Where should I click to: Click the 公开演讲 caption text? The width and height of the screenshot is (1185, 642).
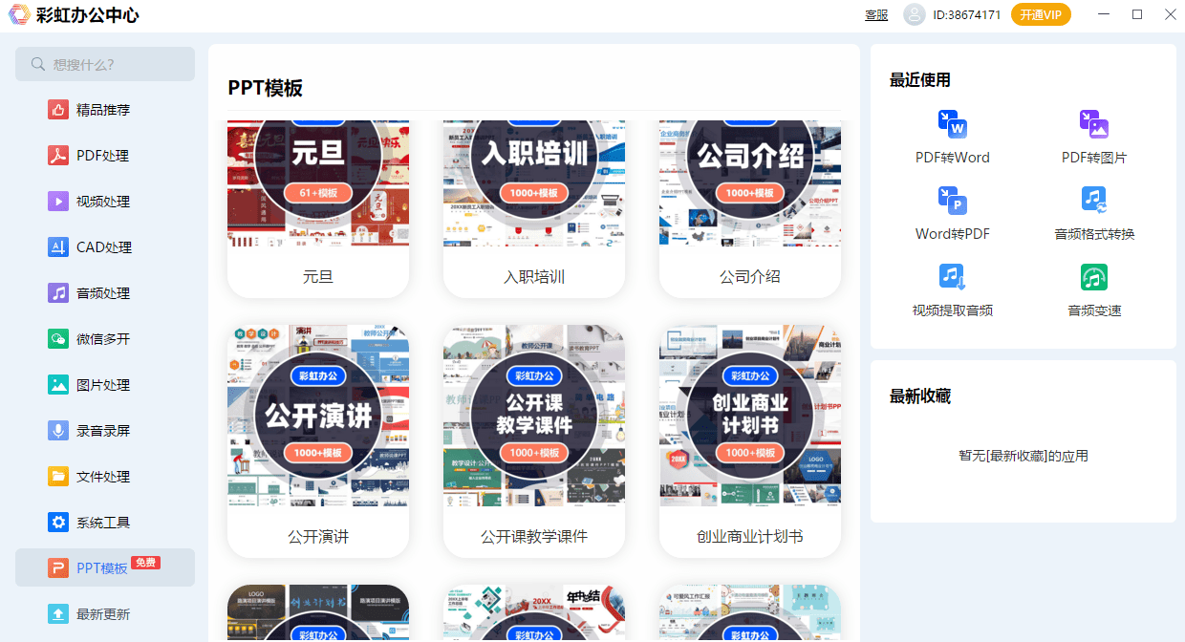click(x=318, y=537)
